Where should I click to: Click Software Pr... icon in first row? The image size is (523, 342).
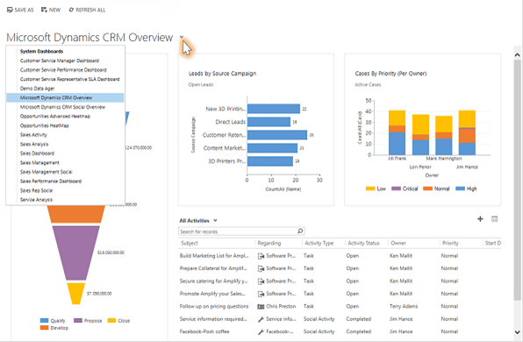(x=261, y=256)
